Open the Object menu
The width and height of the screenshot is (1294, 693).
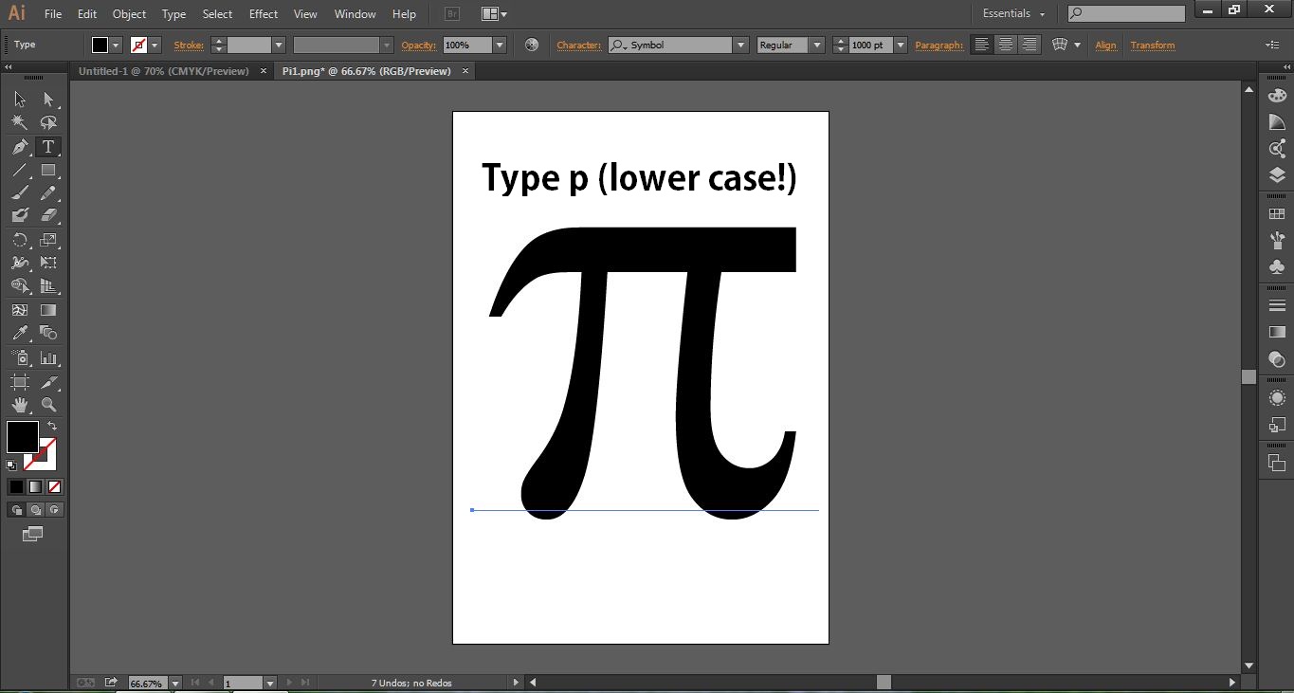[x=129, y=14]
